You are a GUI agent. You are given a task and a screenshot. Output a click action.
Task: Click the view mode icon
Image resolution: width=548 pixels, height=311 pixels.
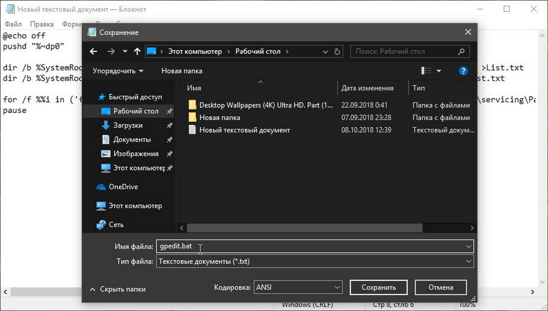click(426, 71)
